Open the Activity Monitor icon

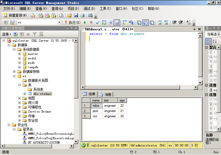(x=90, y=15)
